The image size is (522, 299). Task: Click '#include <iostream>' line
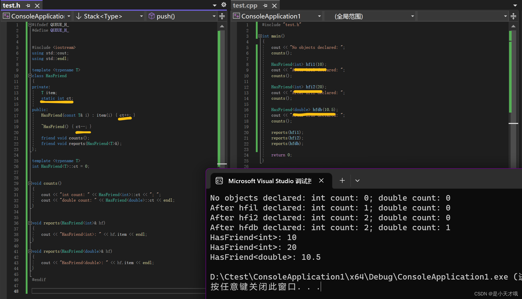click(54, 48)
